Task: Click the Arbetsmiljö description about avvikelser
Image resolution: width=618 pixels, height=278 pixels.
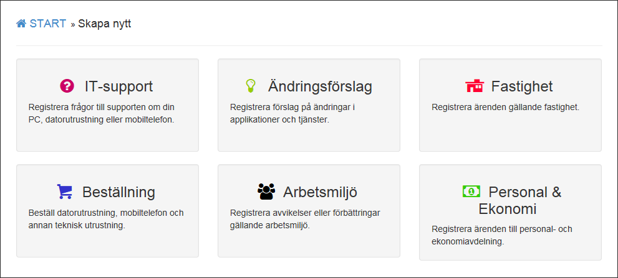Action: click(x=304, y=219)
